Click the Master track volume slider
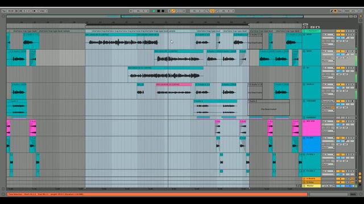This screenshot has height=204, width=364. 340,186
